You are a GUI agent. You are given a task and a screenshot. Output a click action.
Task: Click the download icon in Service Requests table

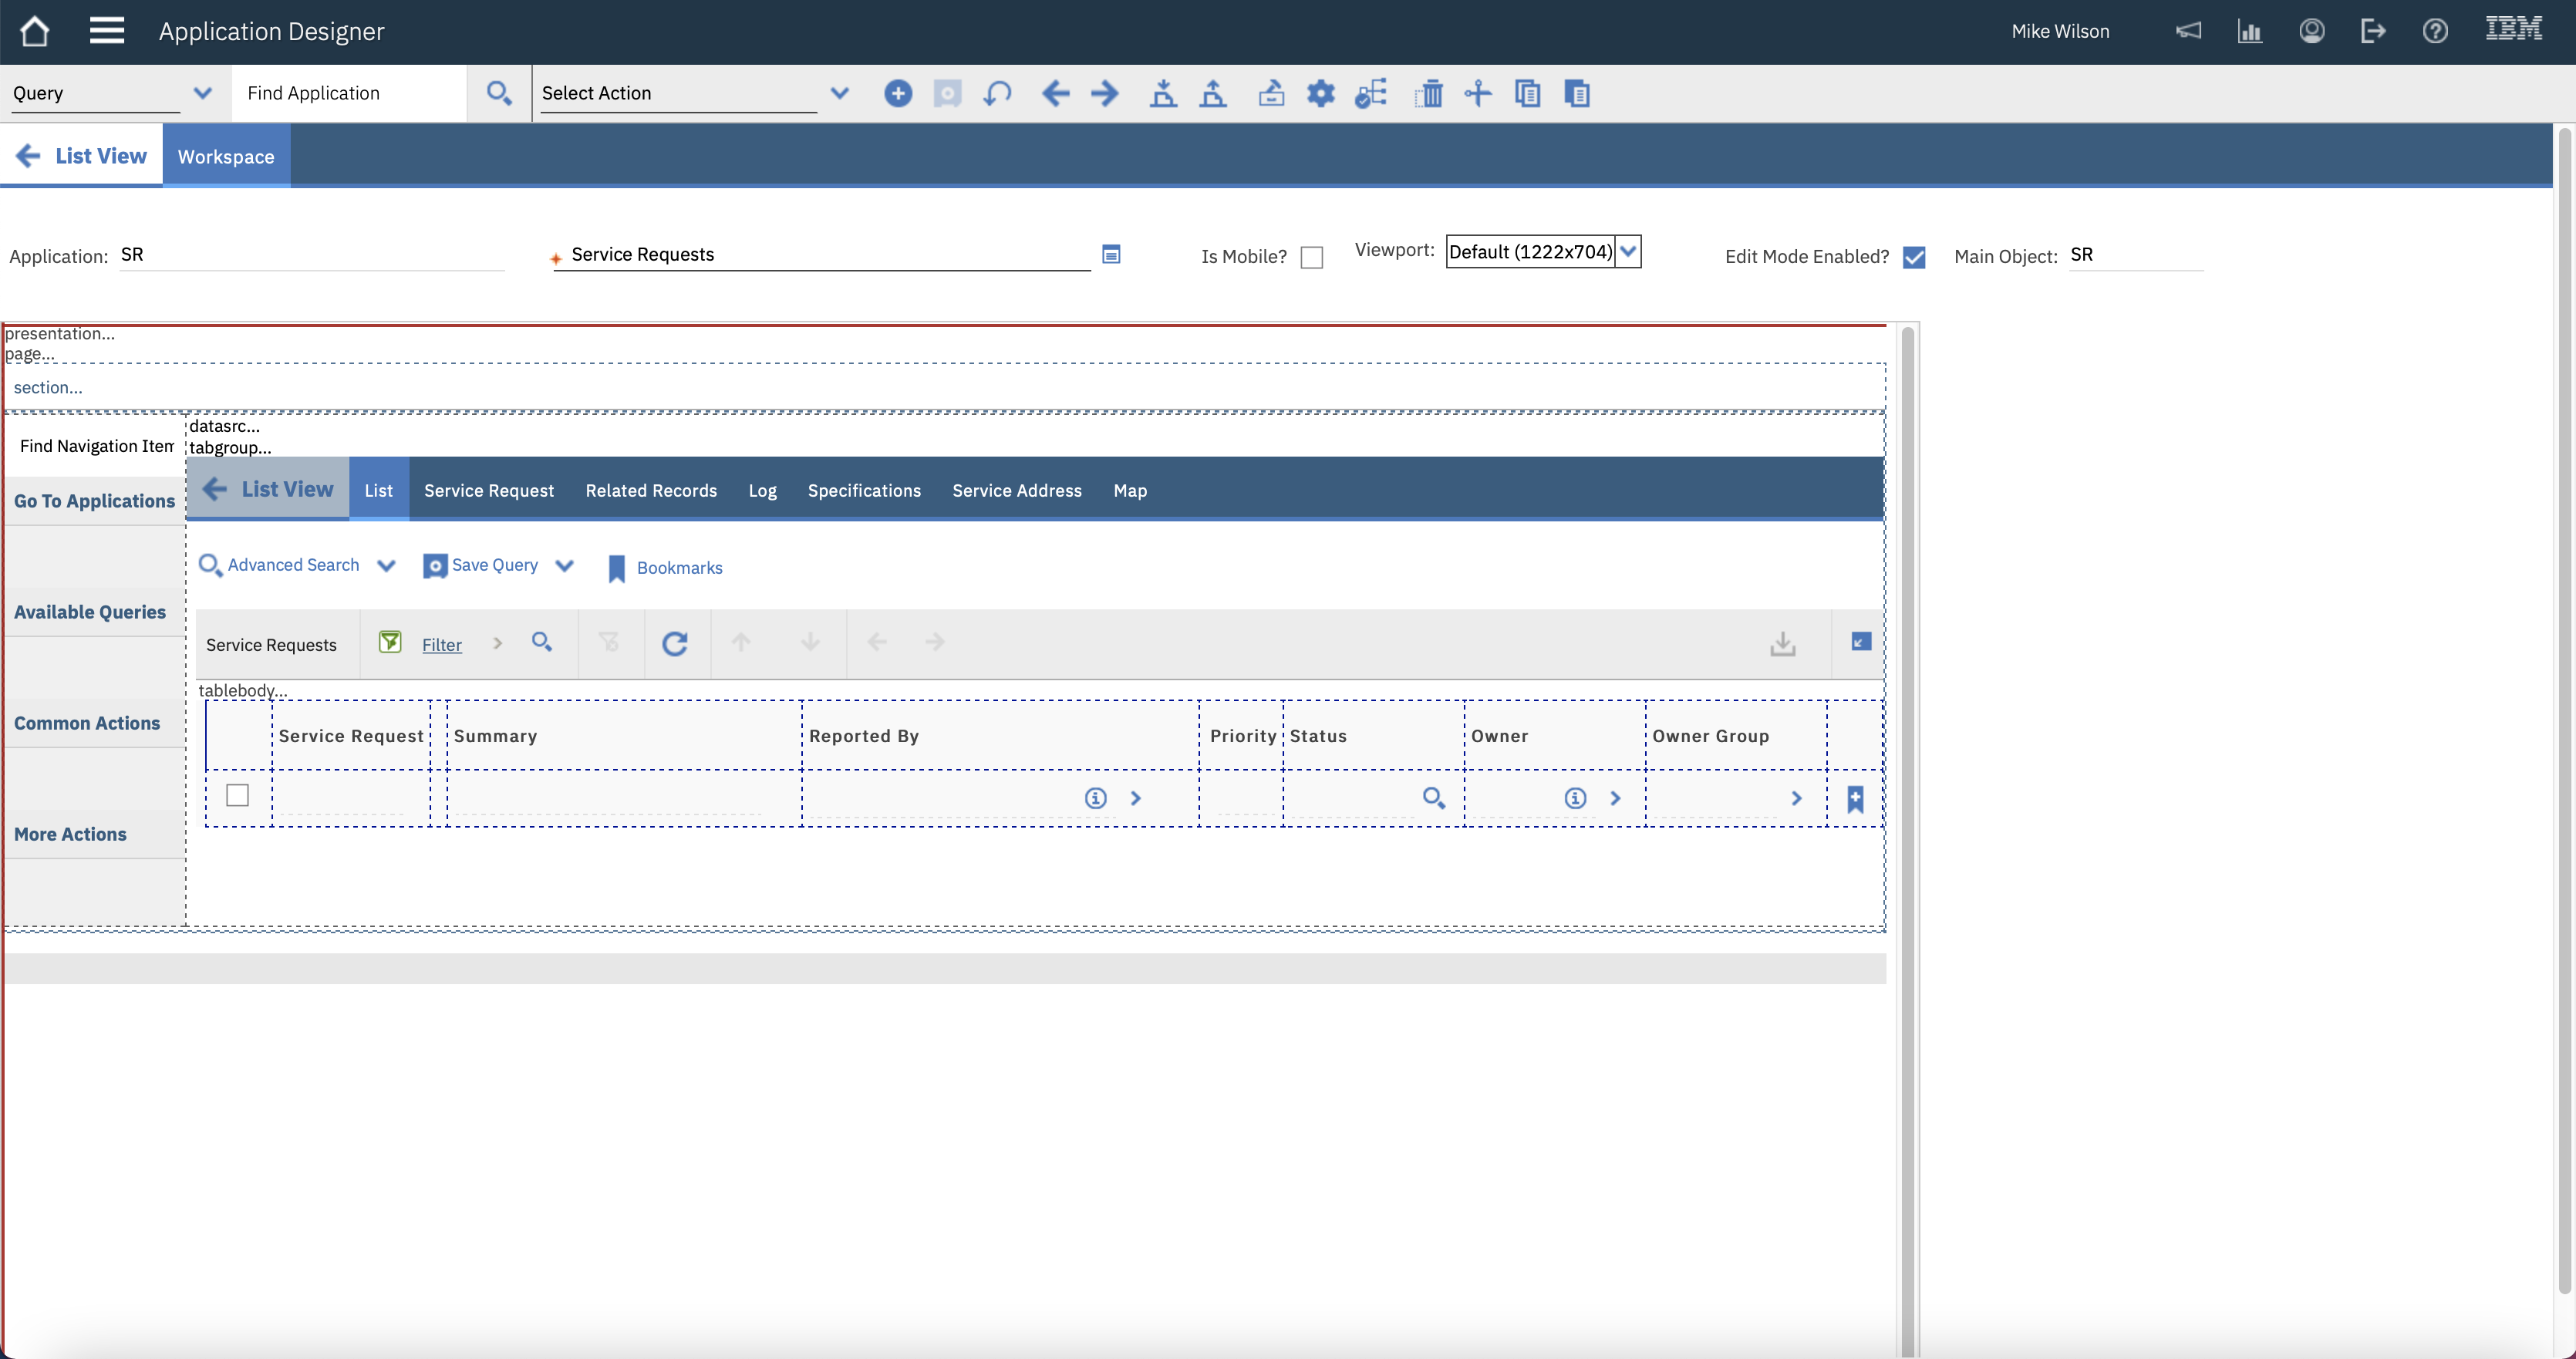tap(1782, 643)
